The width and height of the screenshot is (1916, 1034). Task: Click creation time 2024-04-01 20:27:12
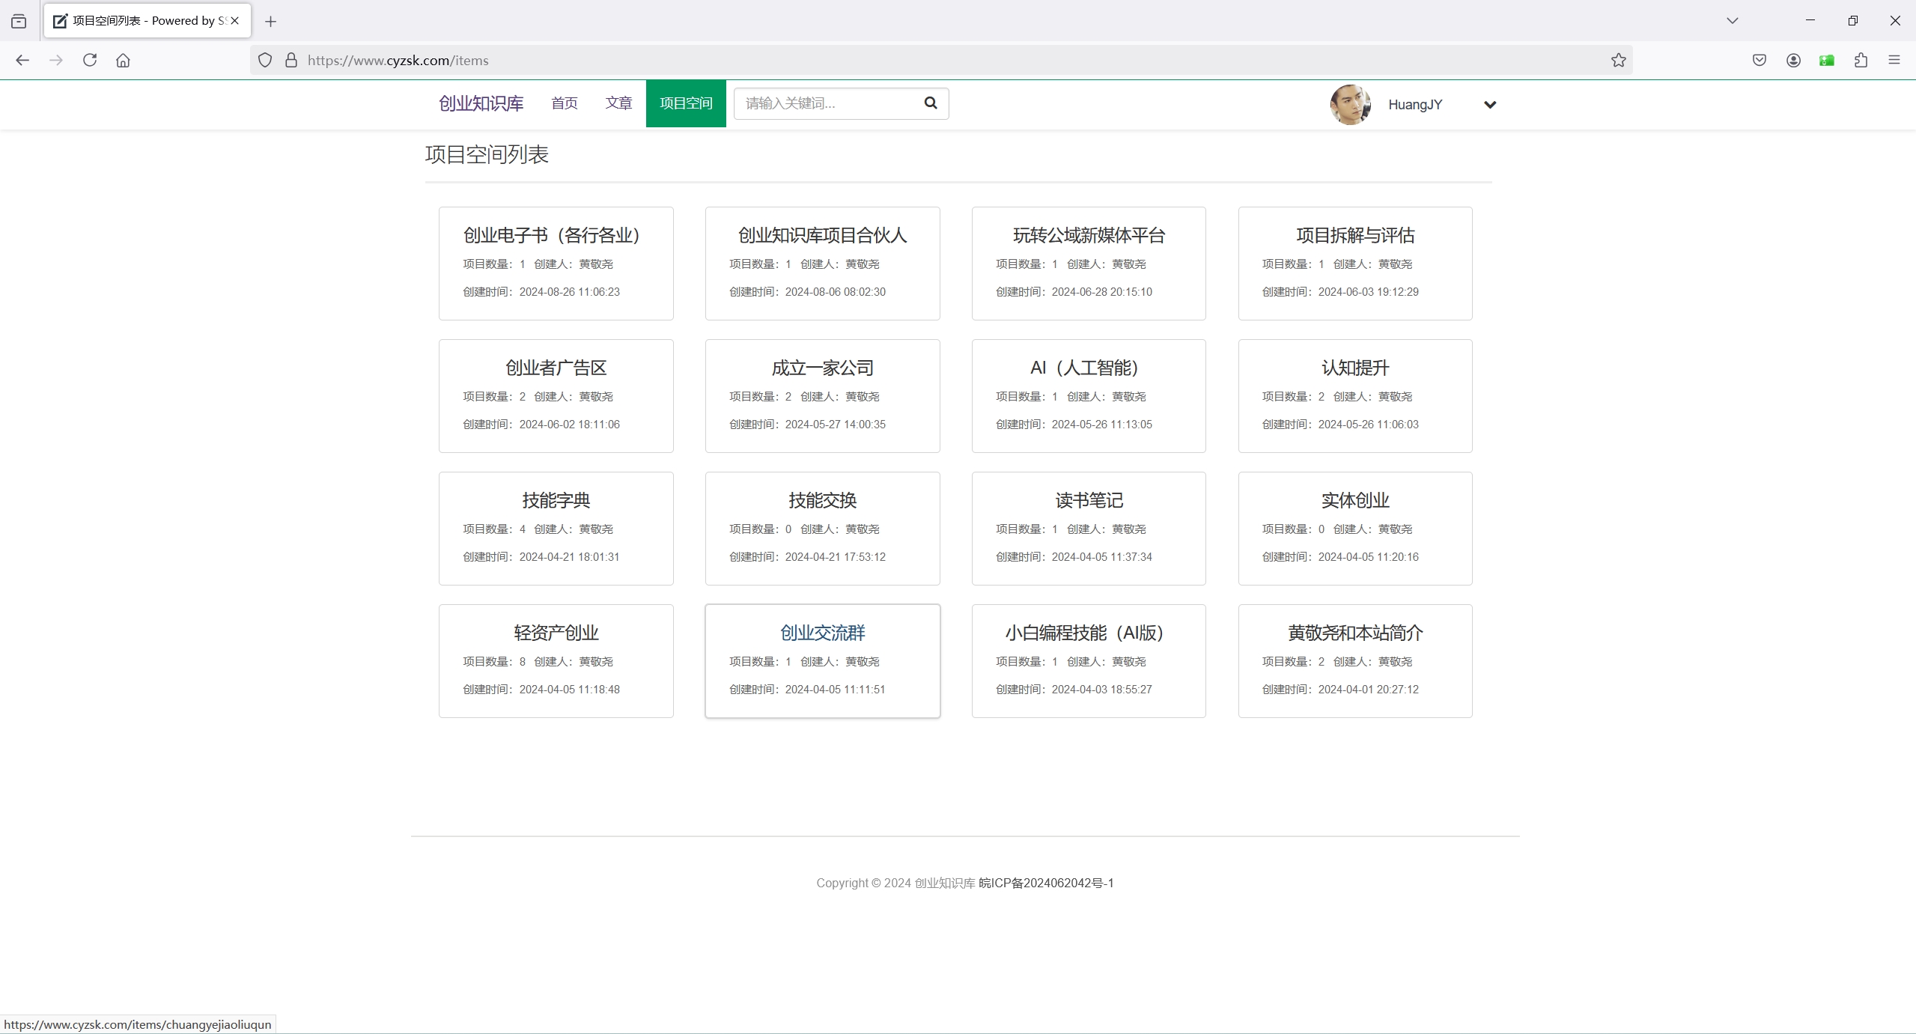coord(1368,690)
